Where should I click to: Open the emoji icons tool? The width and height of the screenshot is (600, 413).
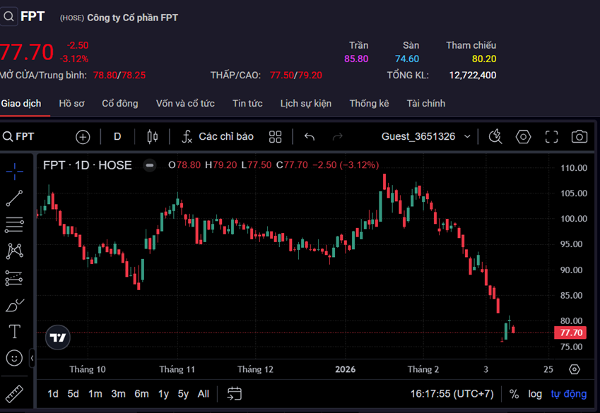[14, 358]
